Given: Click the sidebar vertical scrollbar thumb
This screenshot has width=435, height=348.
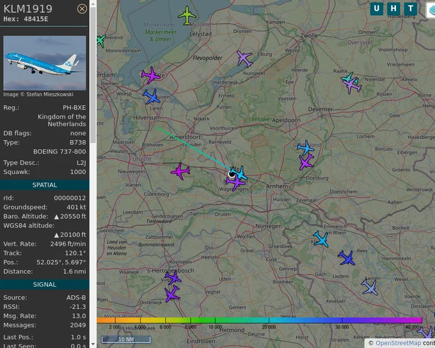Looking at the screenshot, I should (x=93, y=75).
